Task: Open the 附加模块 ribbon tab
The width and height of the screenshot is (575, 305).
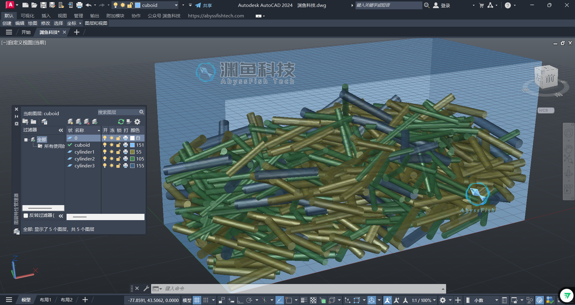Action: click(115, 16)
